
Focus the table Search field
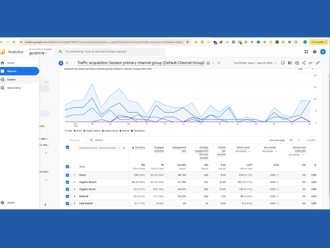[x=99, y=140]
